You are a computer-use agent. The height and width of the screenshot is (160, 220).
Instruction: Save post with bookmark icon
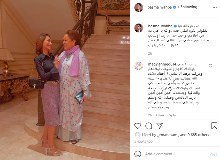214,126
